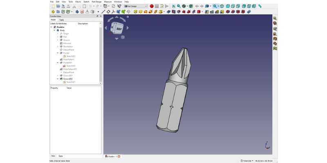The height and width of the screenshot is (163, 327).
Task: Select PolarPattern001 in the model tree
Action: [x=70, y=69]
